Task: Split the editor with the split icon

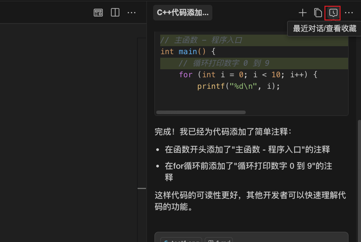Action: pos(115,12)
